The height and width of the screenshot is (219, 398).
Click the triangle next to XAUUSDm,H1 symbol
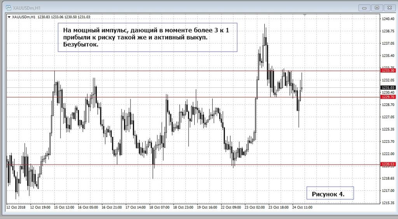[x=9, y=17]
